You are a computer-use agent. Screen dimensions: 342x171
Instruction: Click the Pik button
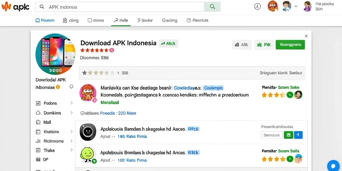click(x=264, y=45)
